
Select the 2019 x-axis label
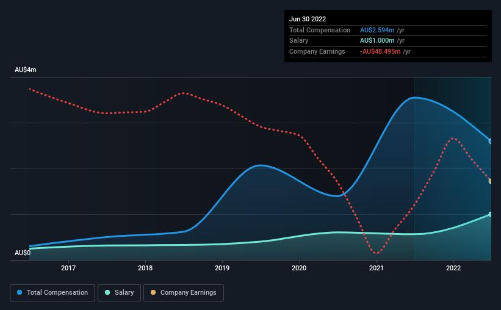tap(222, 268)
